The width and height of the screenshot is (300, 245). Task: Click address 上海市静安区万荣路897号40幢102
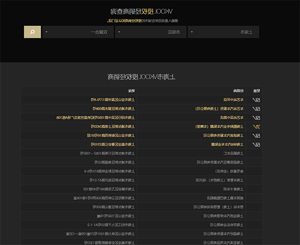tap(109, 189)
